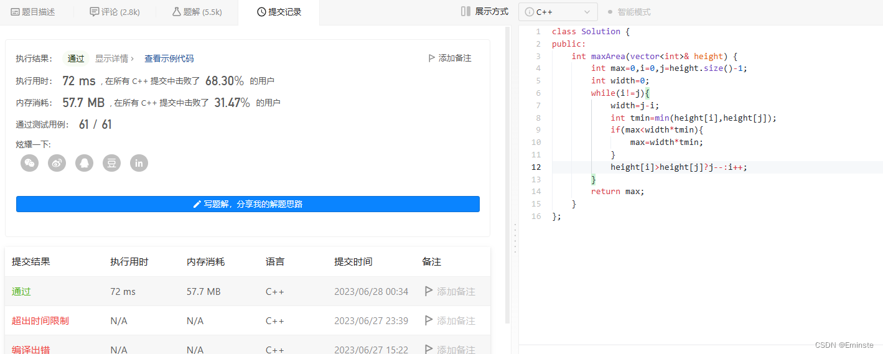
Task: Open the 超出时间限制 submission
Action: click(x=40, y=320)
